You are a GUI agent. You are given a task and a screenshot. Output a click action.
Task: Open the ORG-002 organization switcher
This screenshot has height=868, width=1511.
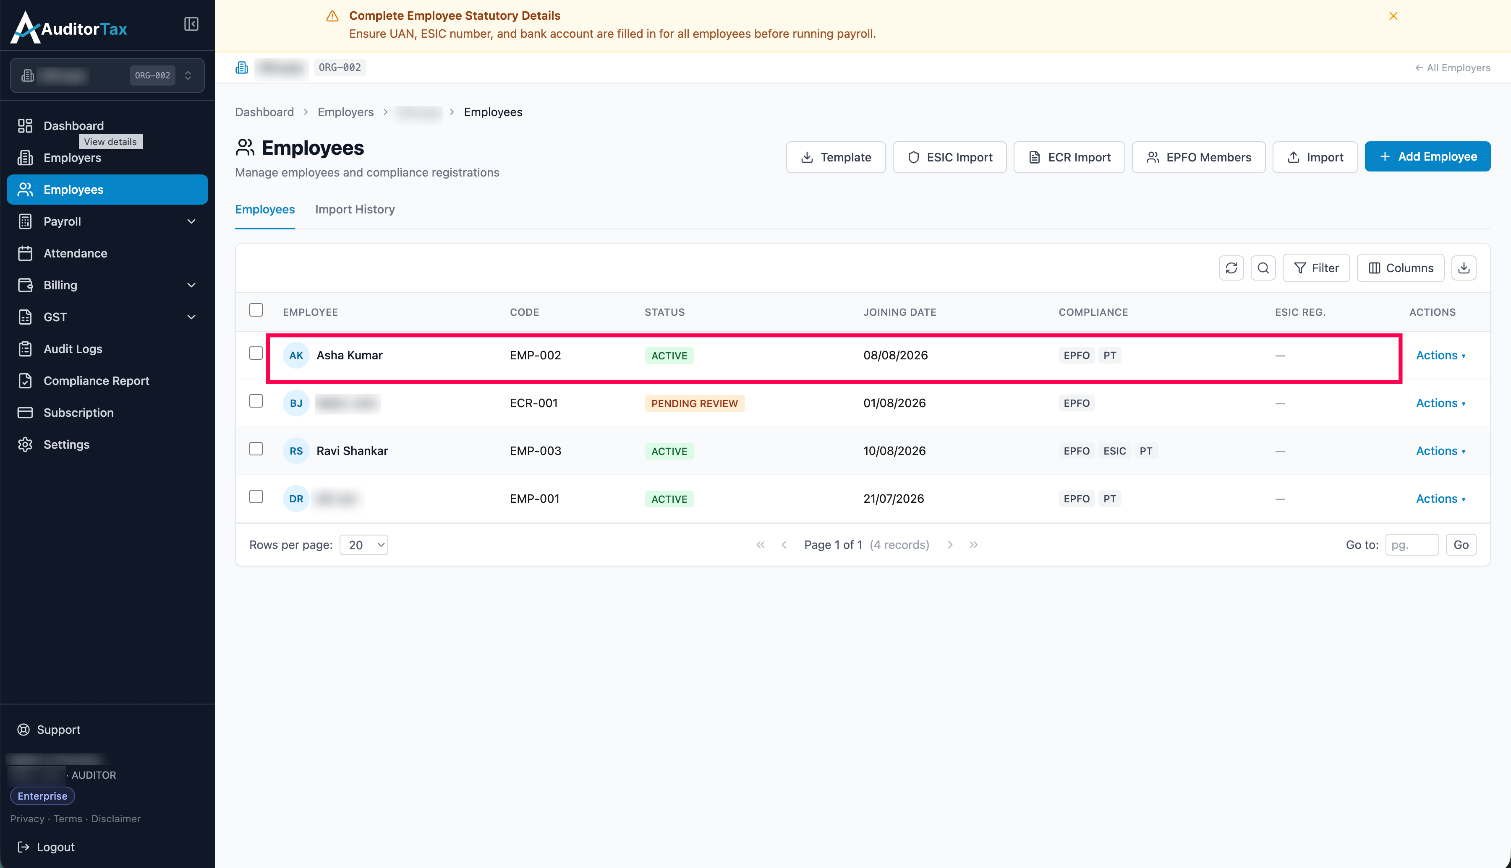click(x=107, y=75)
